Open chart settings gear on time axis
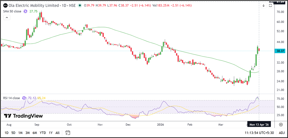The image size is (288, 138). pyautogui.click(x=281, y=125)
